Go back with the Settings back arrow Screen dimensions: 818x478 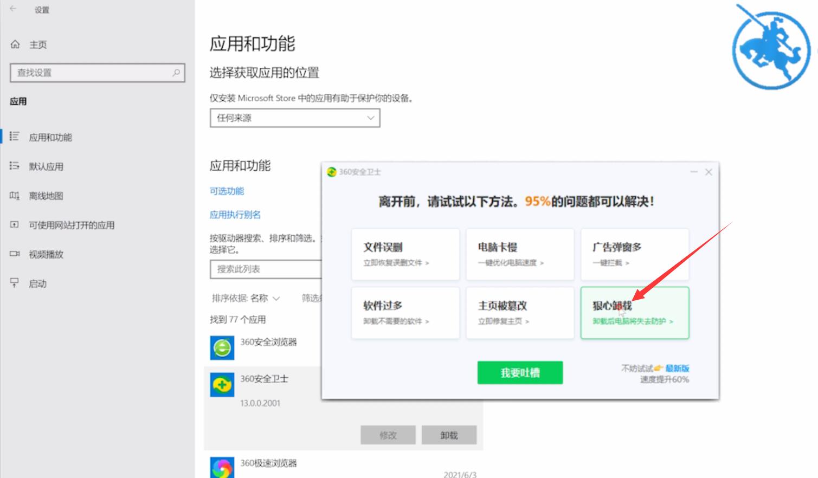13,9
